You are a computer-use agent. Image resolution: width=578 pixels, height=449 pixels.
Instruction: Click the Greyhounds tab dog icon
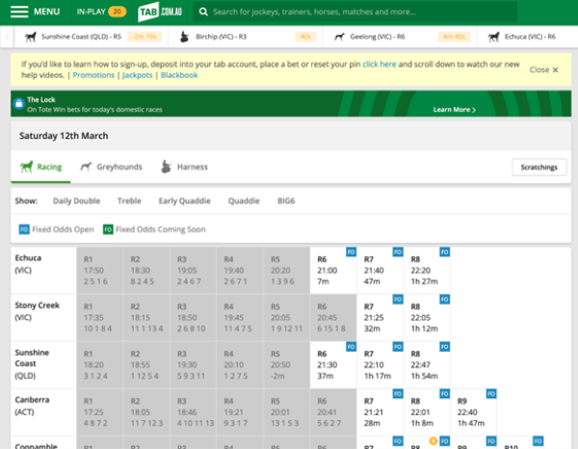(x=86, y=167)
